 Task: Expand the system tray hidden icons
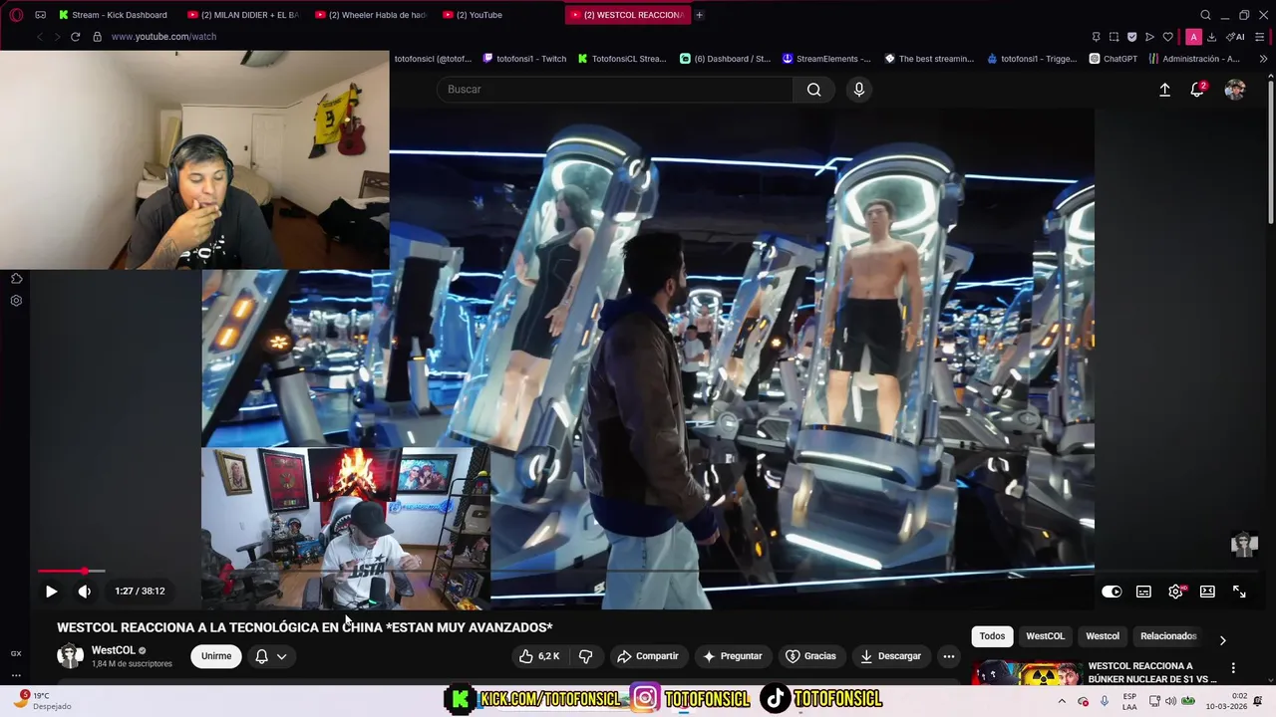tap(1061, 701)
